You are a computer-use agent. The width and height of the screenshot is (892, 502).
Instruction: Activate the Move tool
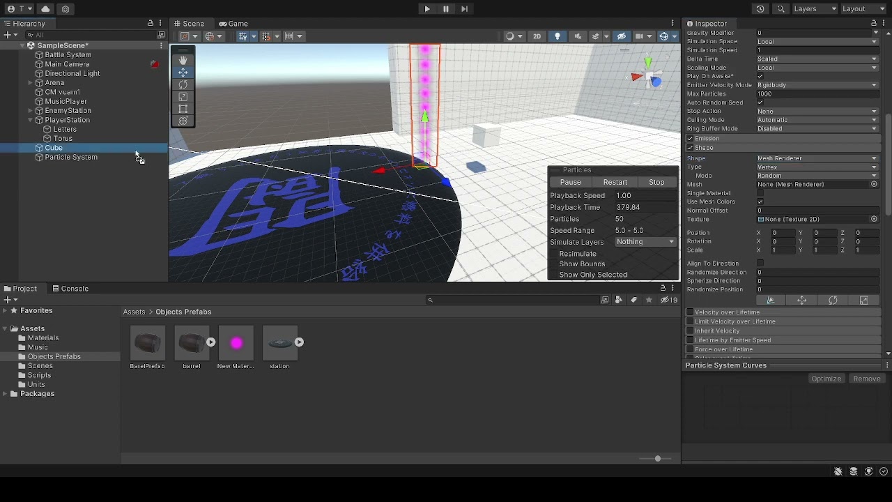coord(183,73)
